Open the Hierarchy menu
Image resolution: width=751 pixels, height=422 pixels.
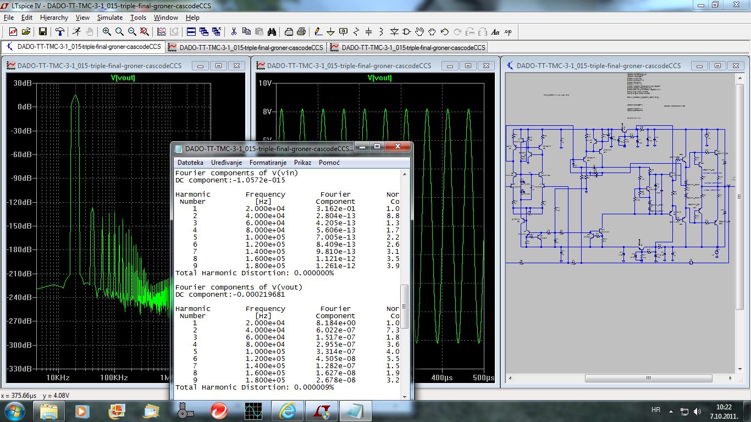pyautogui.click(x=54, y=18)
